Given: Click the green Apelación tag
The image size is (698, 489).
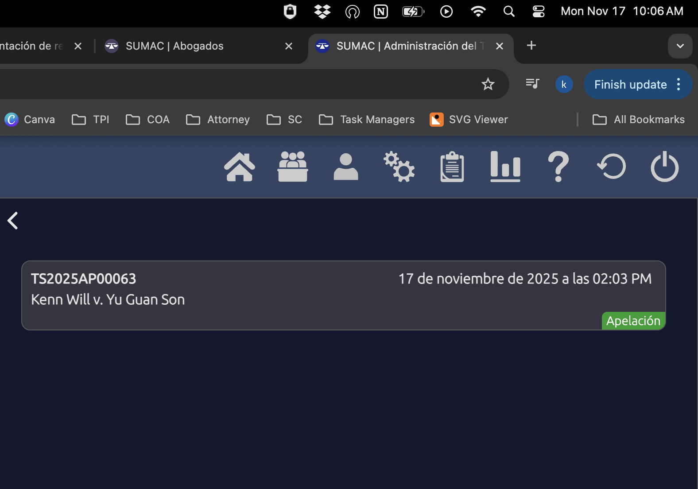Looking at the screenshot, I should pos(633,321).
